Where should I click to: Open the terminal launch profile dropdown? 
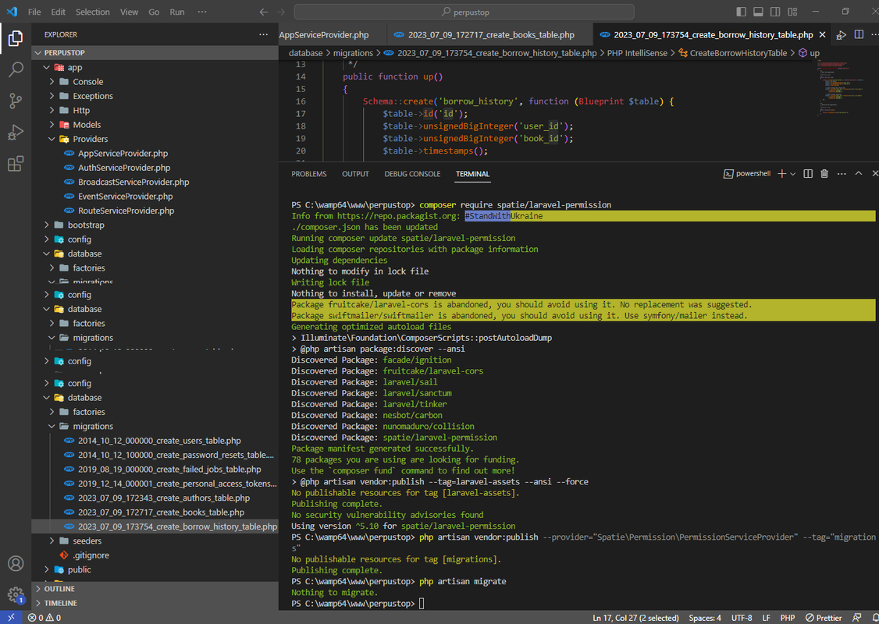(x=792, y=174)
